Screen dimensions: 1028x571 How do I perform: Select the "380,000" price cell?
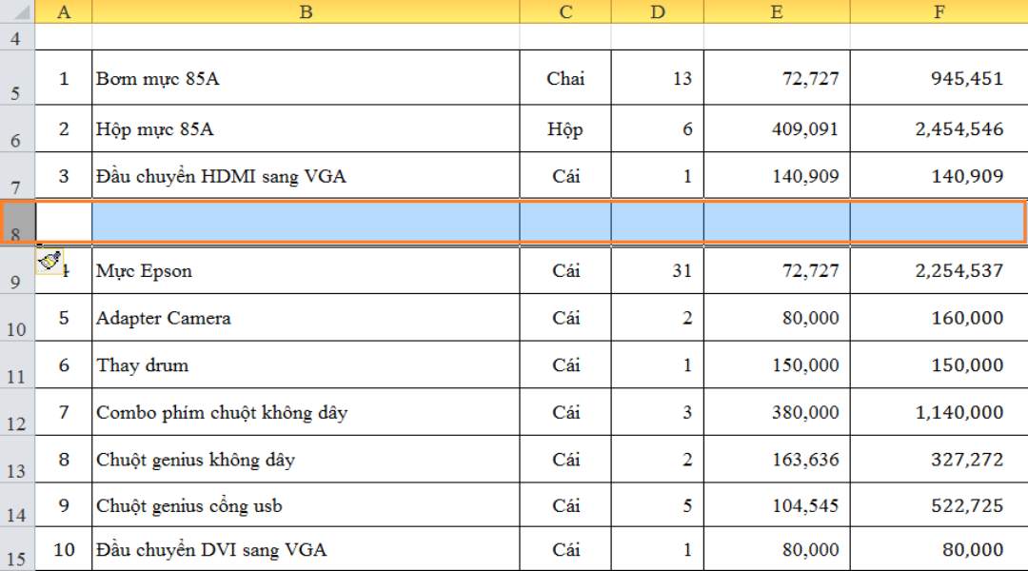click(x=777, y=412)
